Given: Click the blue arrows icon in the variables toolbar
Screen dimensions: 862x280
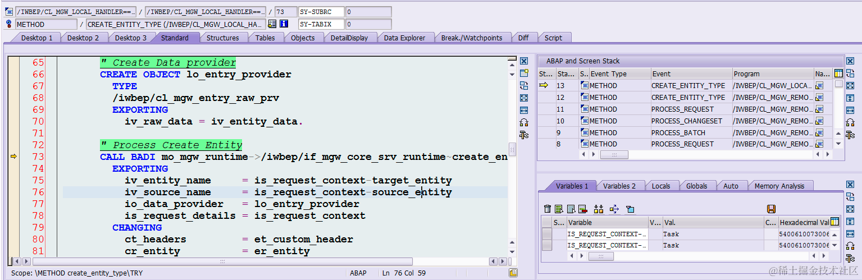Looking at the screenshot, I should (614, 209).
